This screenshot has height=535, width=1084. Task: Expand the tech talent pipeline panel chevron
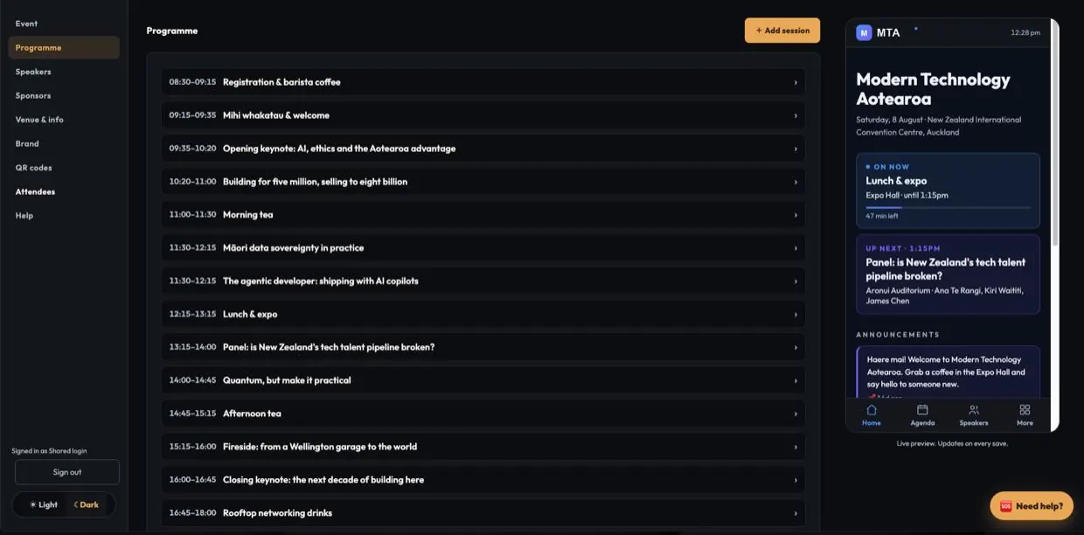(x=796, y=347)
